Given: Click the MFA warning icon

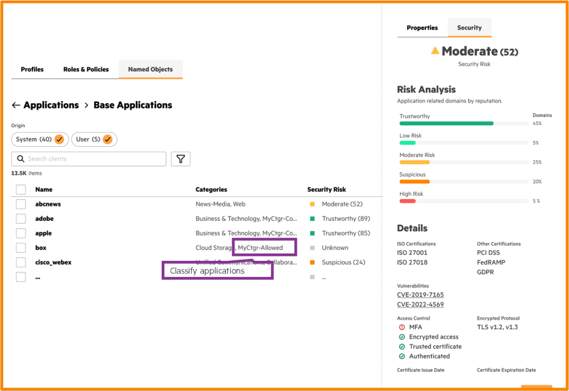Looking at the screenshot, I should tap(402, 327).
